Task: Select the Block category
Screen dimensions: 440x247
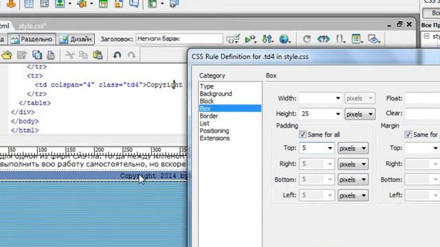Action: [x=207, y=101]
